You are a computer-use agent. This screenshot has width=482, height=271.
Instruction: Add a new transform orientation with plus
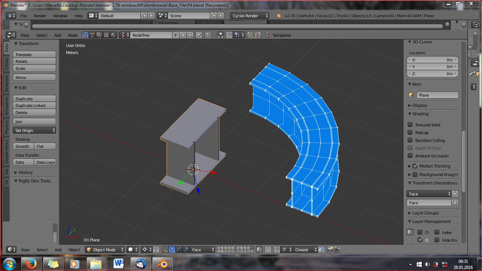[455, 194]
